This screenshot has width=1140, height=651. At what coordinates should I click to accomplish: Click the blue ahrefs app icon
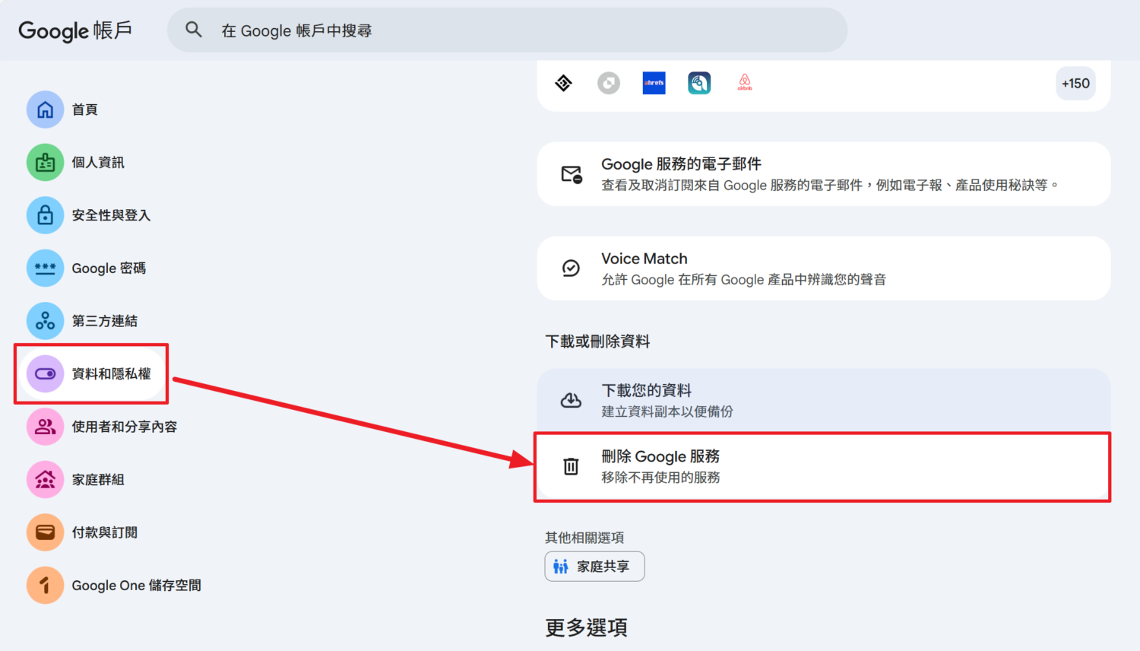pyautogui.click(x=654, y=83)
